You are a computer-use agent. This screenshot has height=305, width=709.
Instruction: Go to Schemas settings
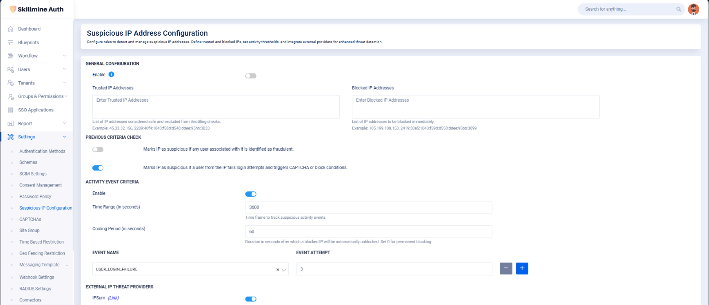click(28, 163)
